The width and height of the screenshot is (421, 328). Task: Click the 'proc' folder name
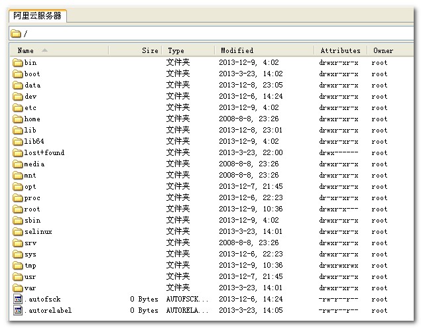tap(32, 198)
